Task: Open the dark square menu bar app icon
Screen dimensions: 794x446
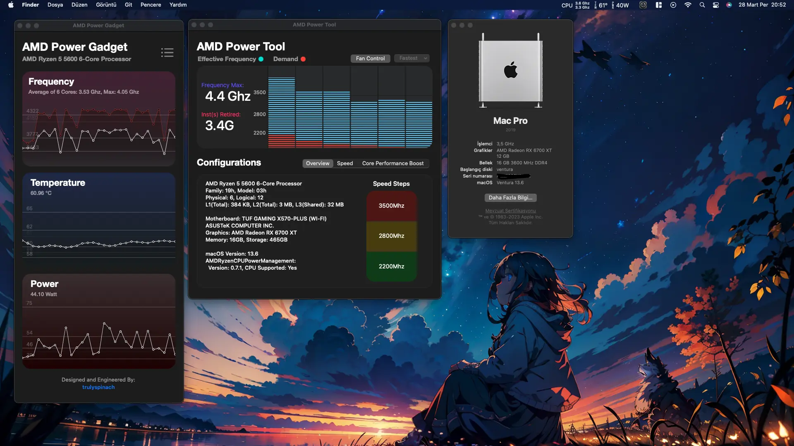Action: click(643, 5)
